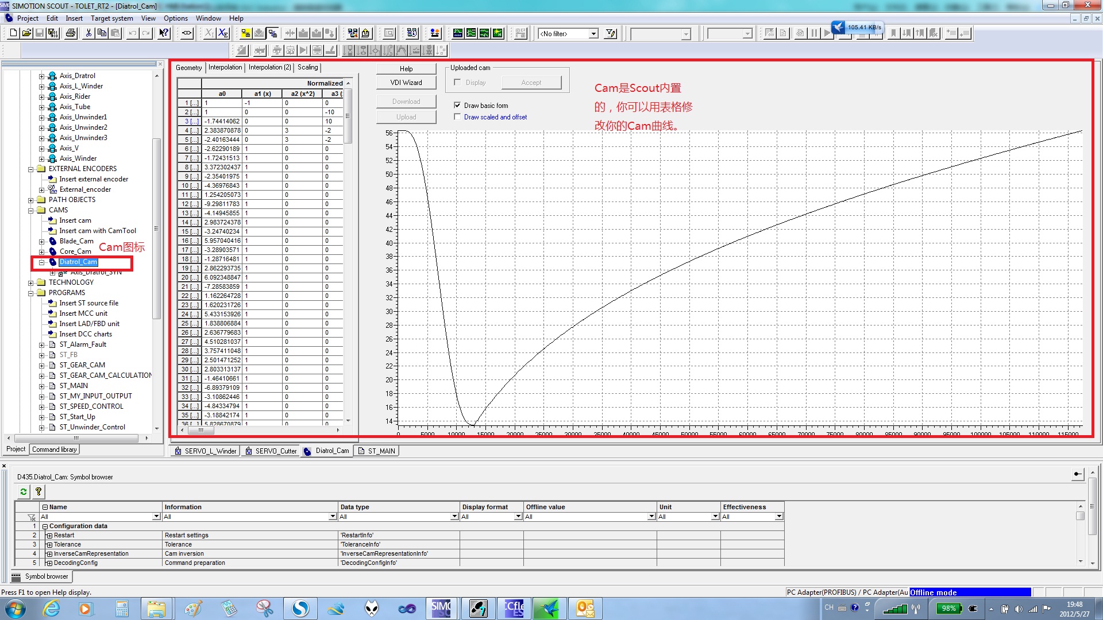This screenshot has height=620, width=1103.
Task: Expand the Restart configuration row
Action: pyautogui.click(x=49, y=536)
